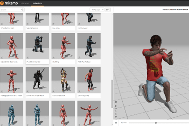This screenshot has height=126, width=189.
Task: Open the gear settings dropdown
Action: [108, 10]
